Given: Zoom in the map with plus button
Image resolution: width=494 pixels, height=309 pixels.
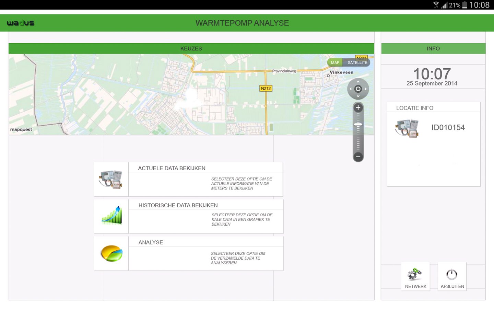Looking at the screenshot, I should point(358,107).
